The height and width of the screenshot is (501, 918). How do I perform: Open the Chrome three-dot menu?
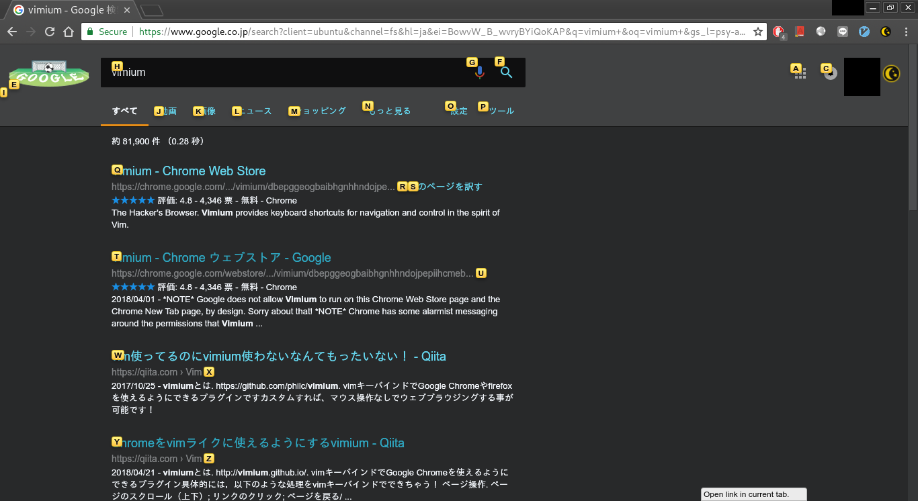click(906, 32)
